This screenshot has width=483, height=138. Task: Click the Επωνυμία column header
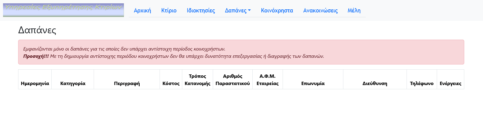313,83
